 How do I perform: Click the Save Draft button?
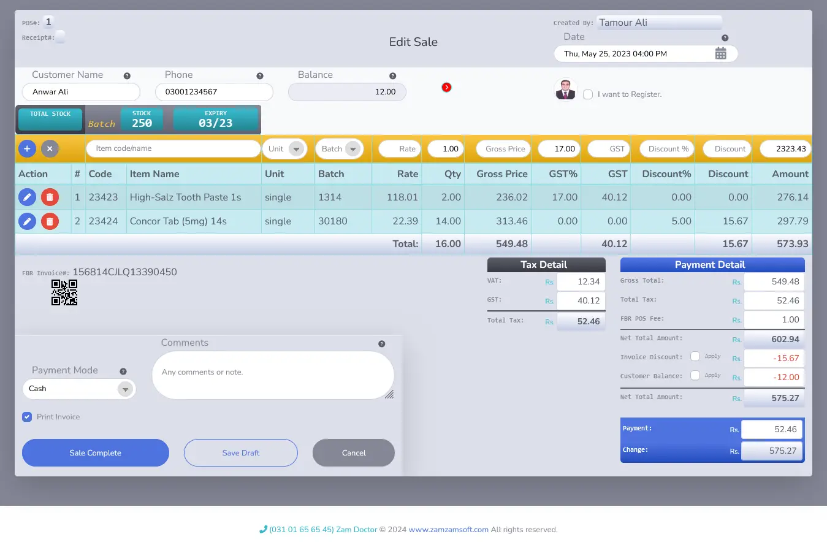pyautogui.click(x=240, y=452)
